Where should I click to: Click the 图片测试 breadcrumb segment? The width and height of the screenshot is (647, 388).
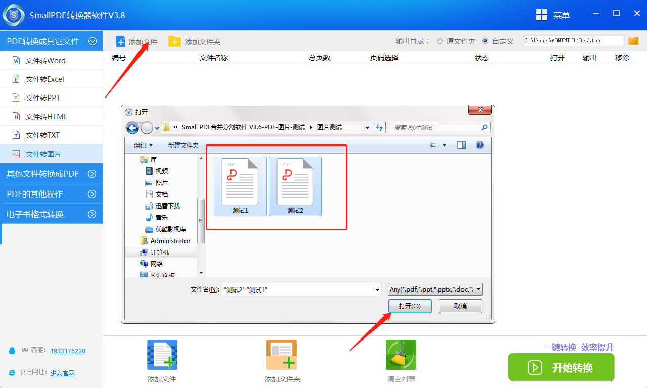pyautogui.click(x=329, y=128)
